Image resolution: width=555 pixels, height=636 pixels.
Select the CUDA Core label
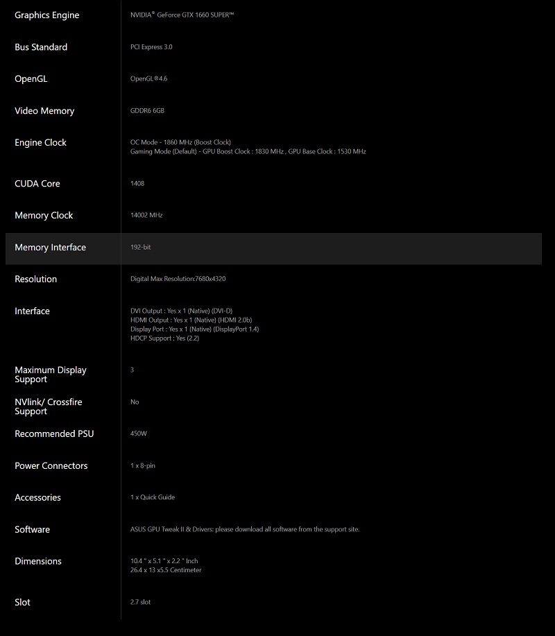point(37,184)
